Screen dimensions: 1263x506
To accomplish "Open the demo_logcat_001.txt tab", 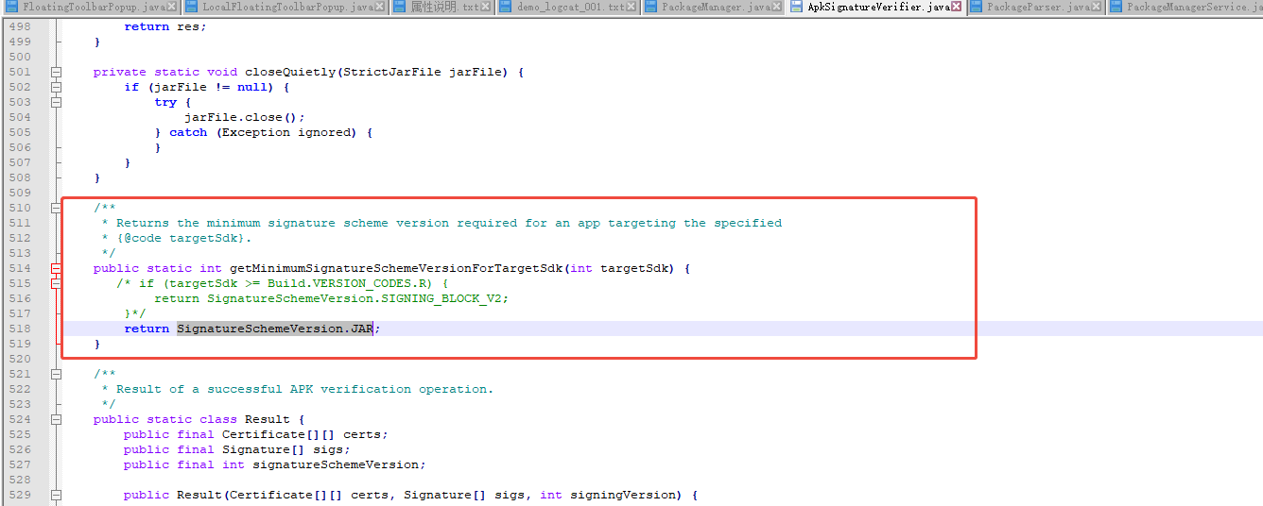I will pos(568,8).
